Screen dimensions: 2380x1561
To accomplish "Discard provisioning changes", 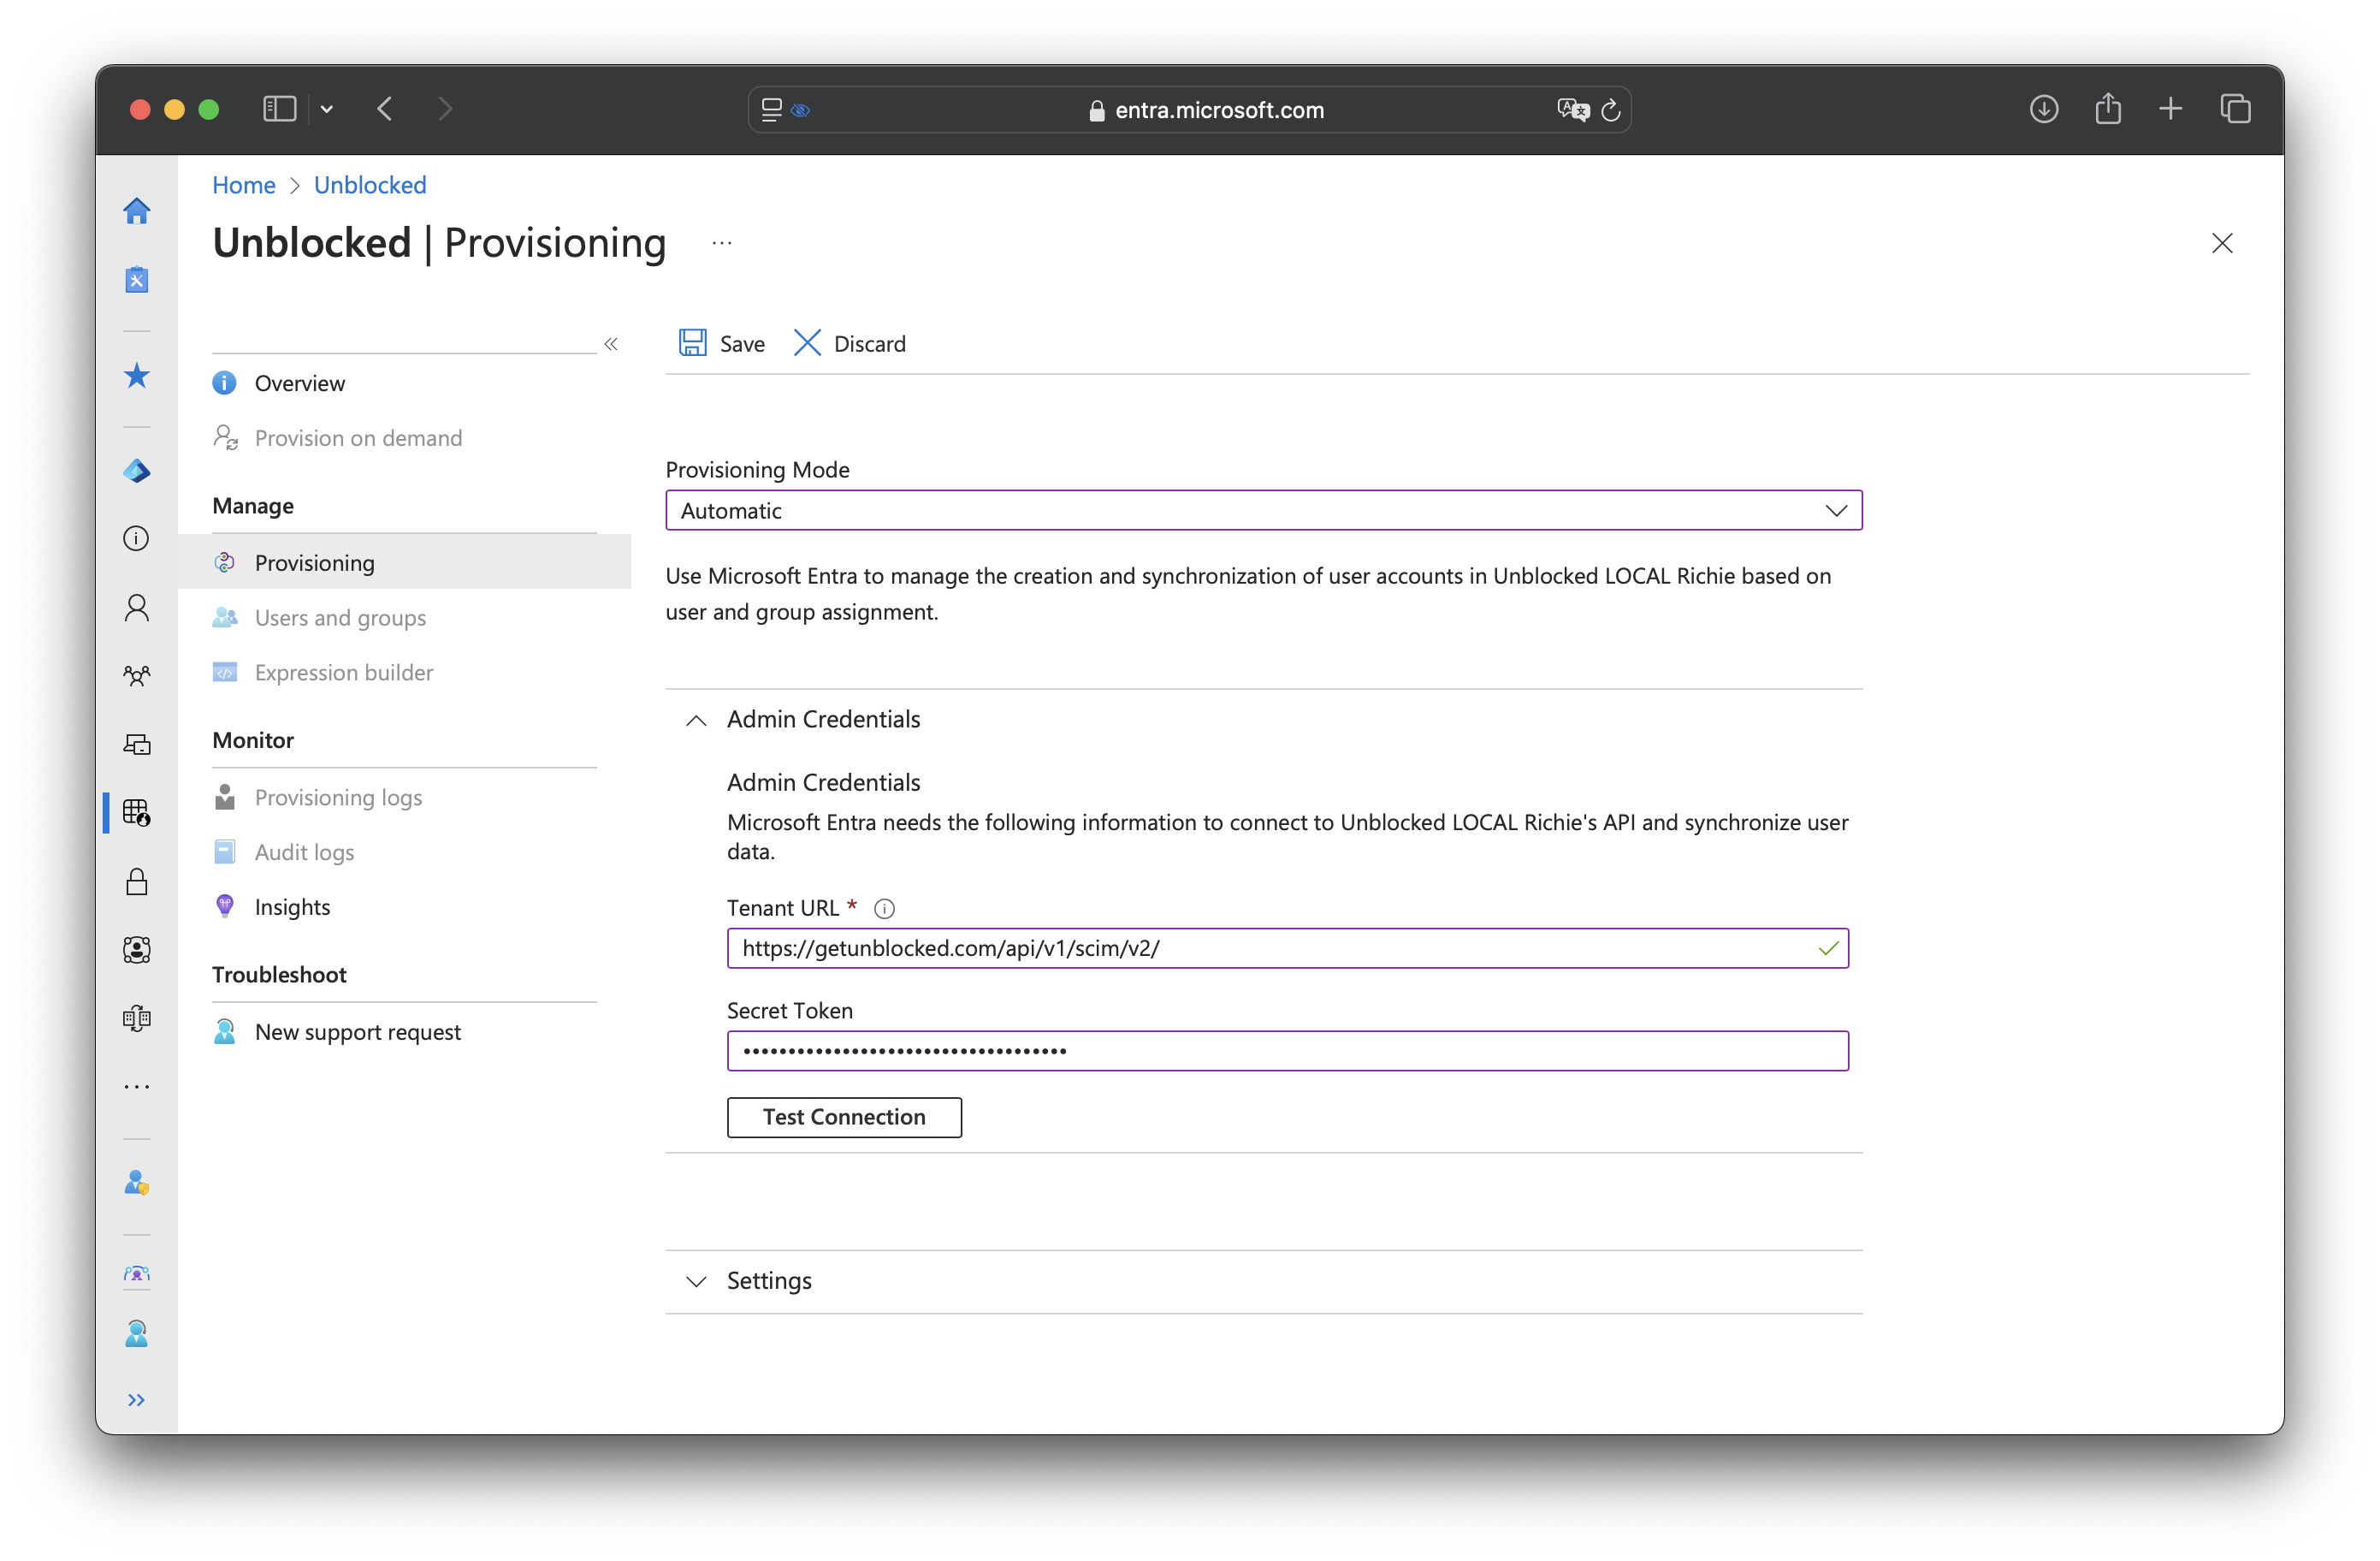I will click(x=850, y=343).
